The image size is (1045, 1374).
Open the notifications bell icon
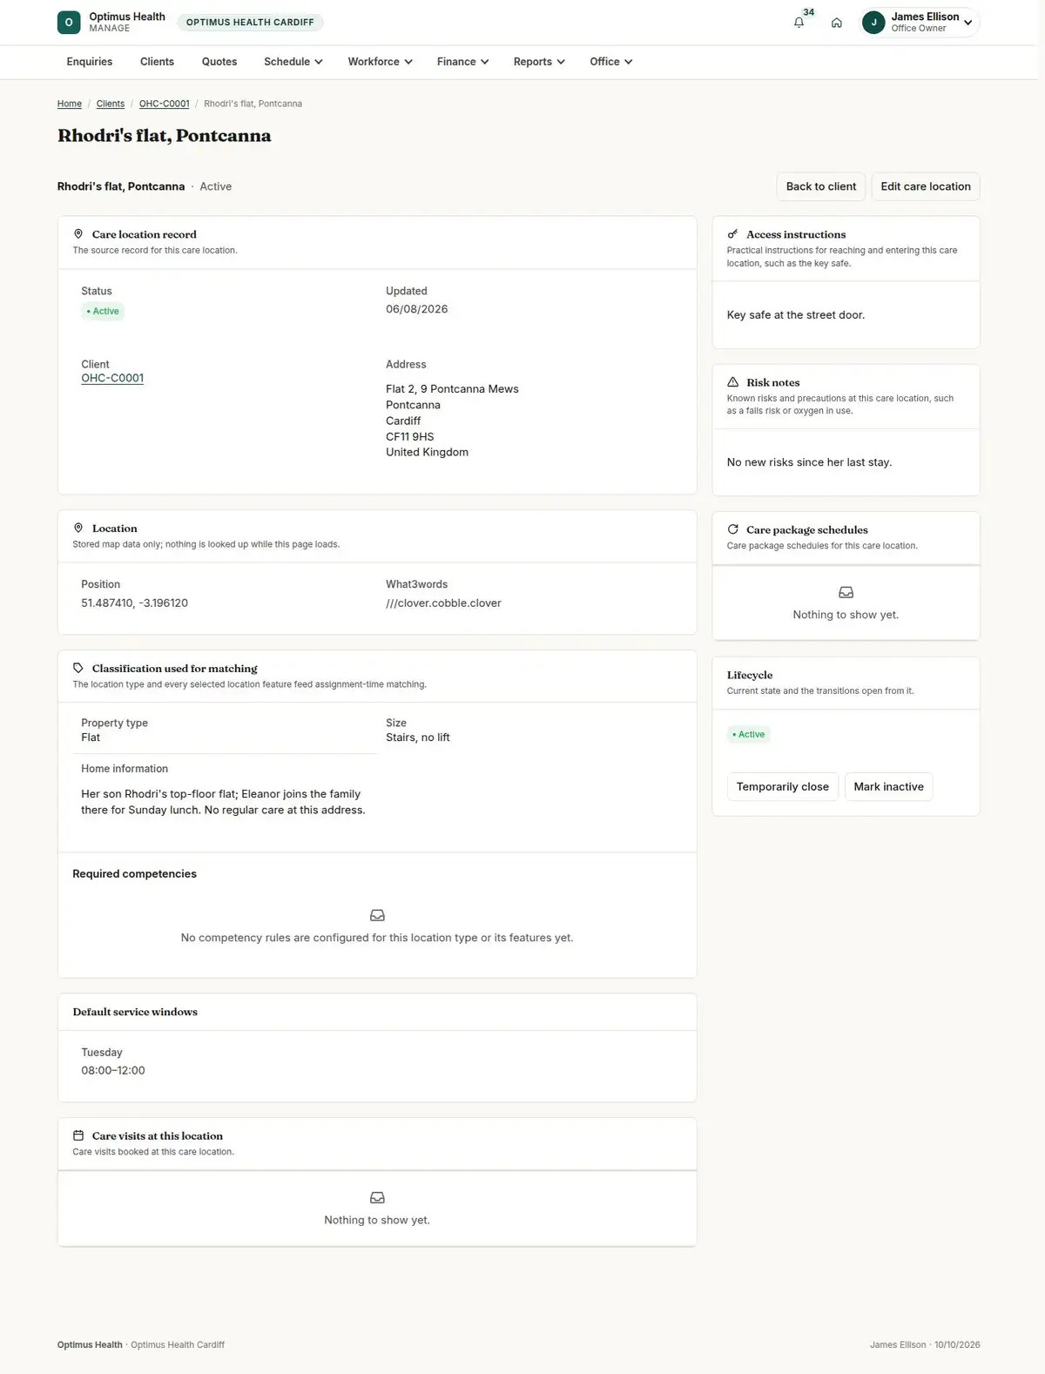coord(799,23)
